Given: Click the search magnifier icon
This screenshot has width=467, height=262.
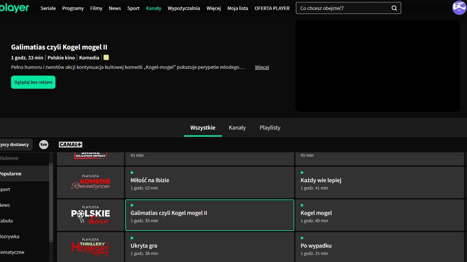Looking at the screenshot, I should [x=394, y=8].
